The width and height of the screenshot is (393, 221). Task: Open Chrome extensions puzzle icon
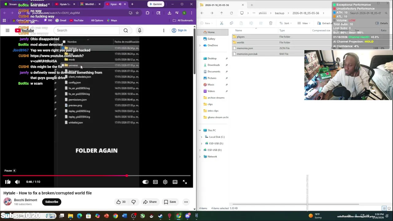[147, 13]
